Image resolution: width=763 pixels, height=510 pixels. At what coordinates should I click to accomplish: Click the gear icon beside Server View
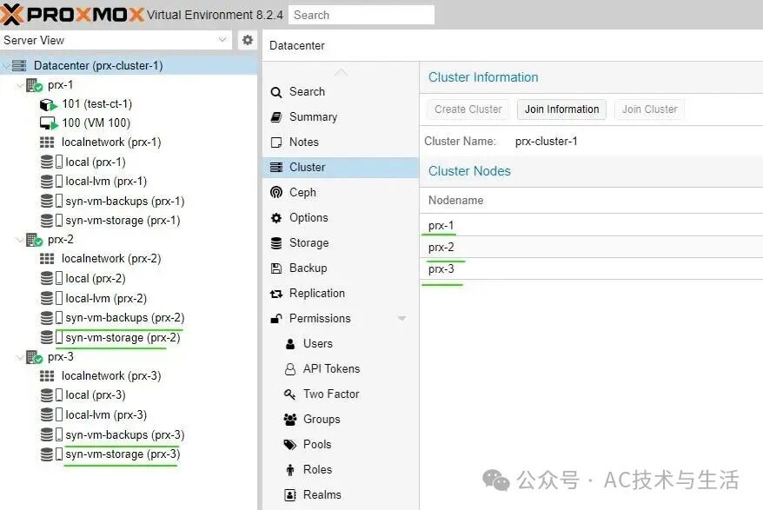(x=247, y=40)
